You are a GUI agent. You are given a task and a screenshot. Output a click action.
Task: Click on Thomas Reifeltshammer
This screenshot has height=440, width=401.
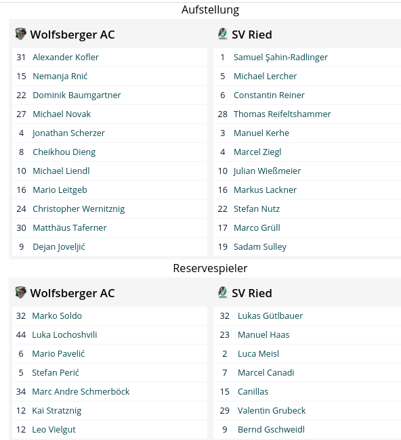[x=282, y=114]
